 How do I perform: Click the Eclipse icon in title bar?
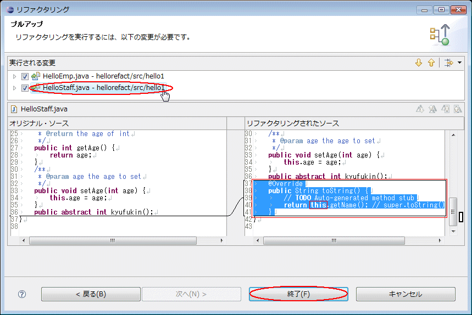10,10
